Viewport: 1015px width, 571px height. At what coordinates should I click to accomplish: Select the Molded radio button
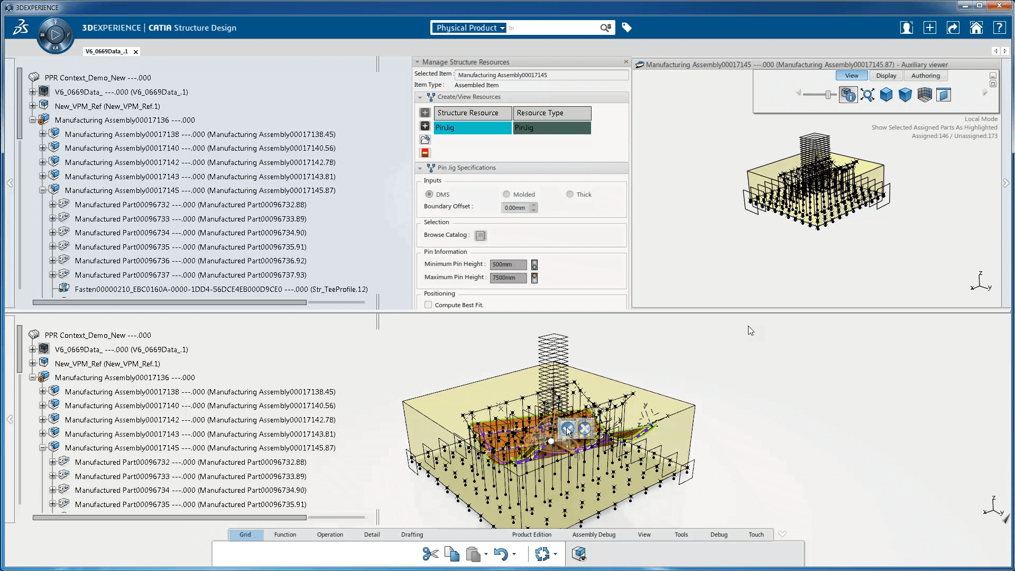pyautogui.click(x=506, y=194)
